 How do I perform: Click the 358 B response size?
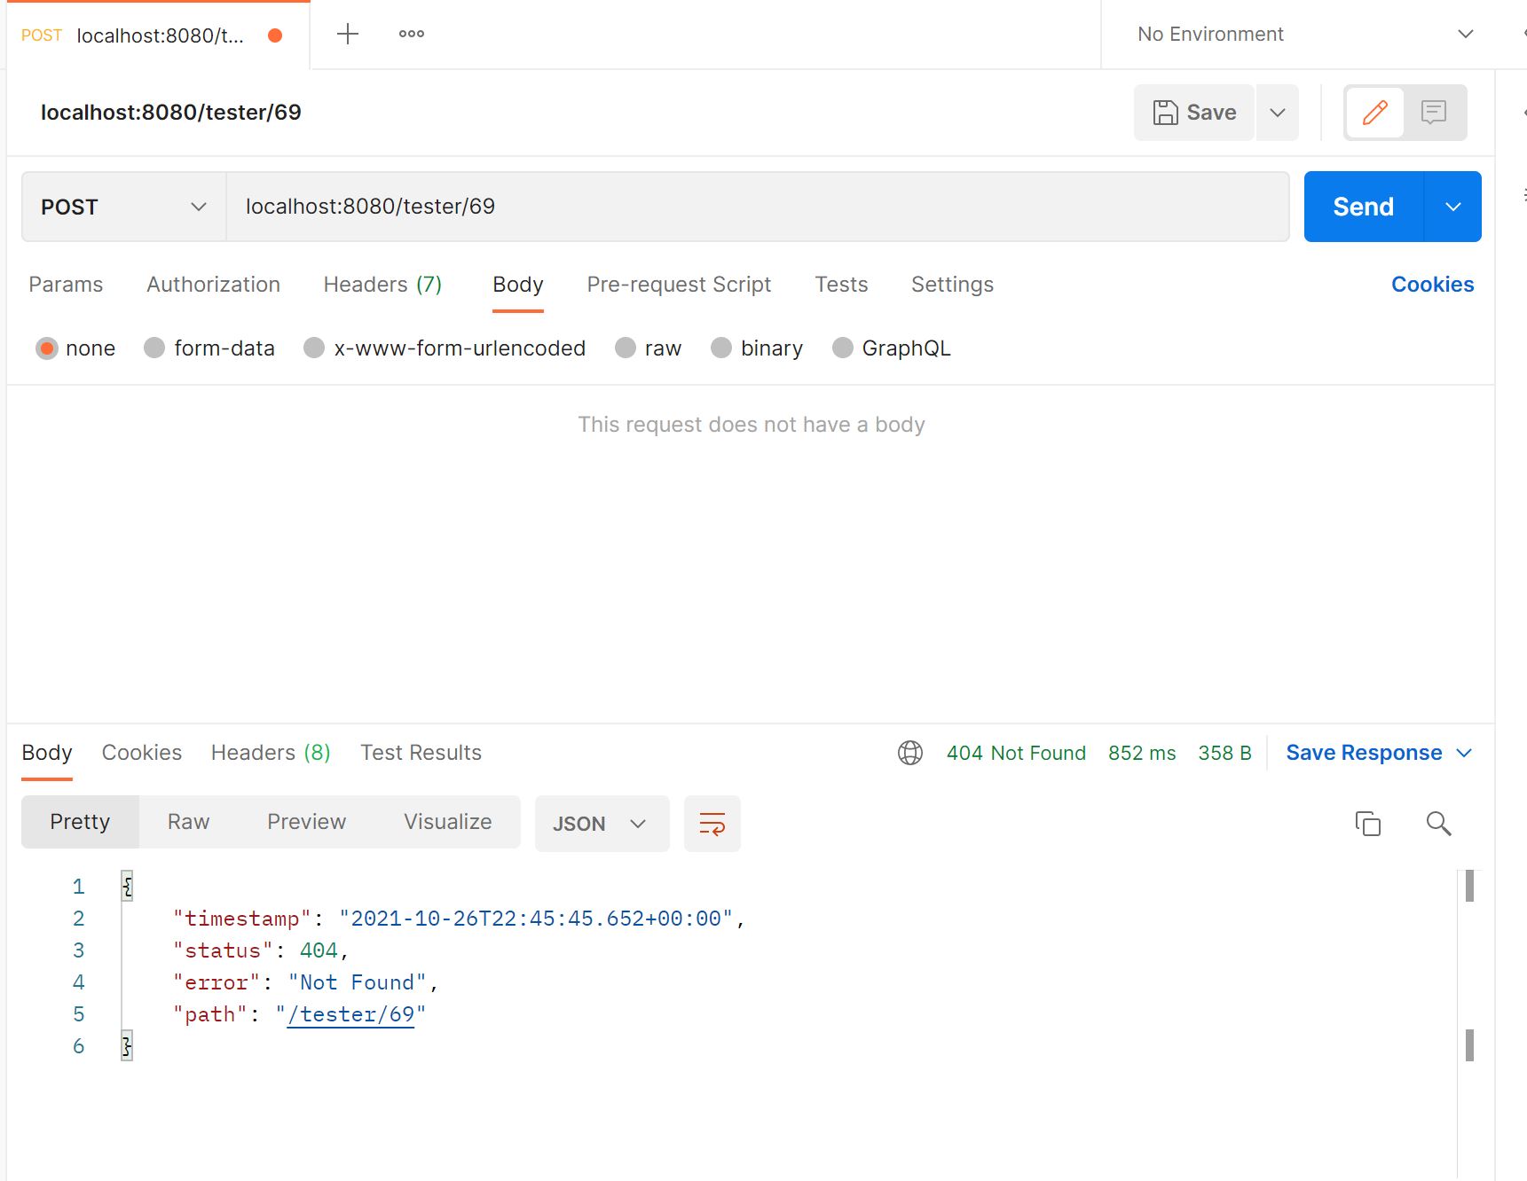click(x=1224, y=753)
